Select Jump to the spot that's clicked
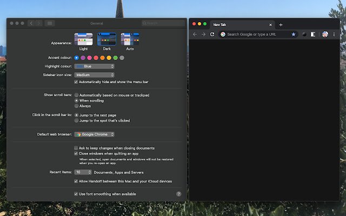 click(76, 120)
